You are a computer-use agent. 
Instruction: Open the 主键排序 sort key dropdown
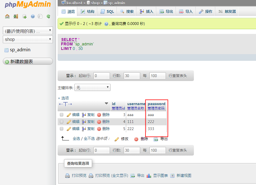point(92,87)
